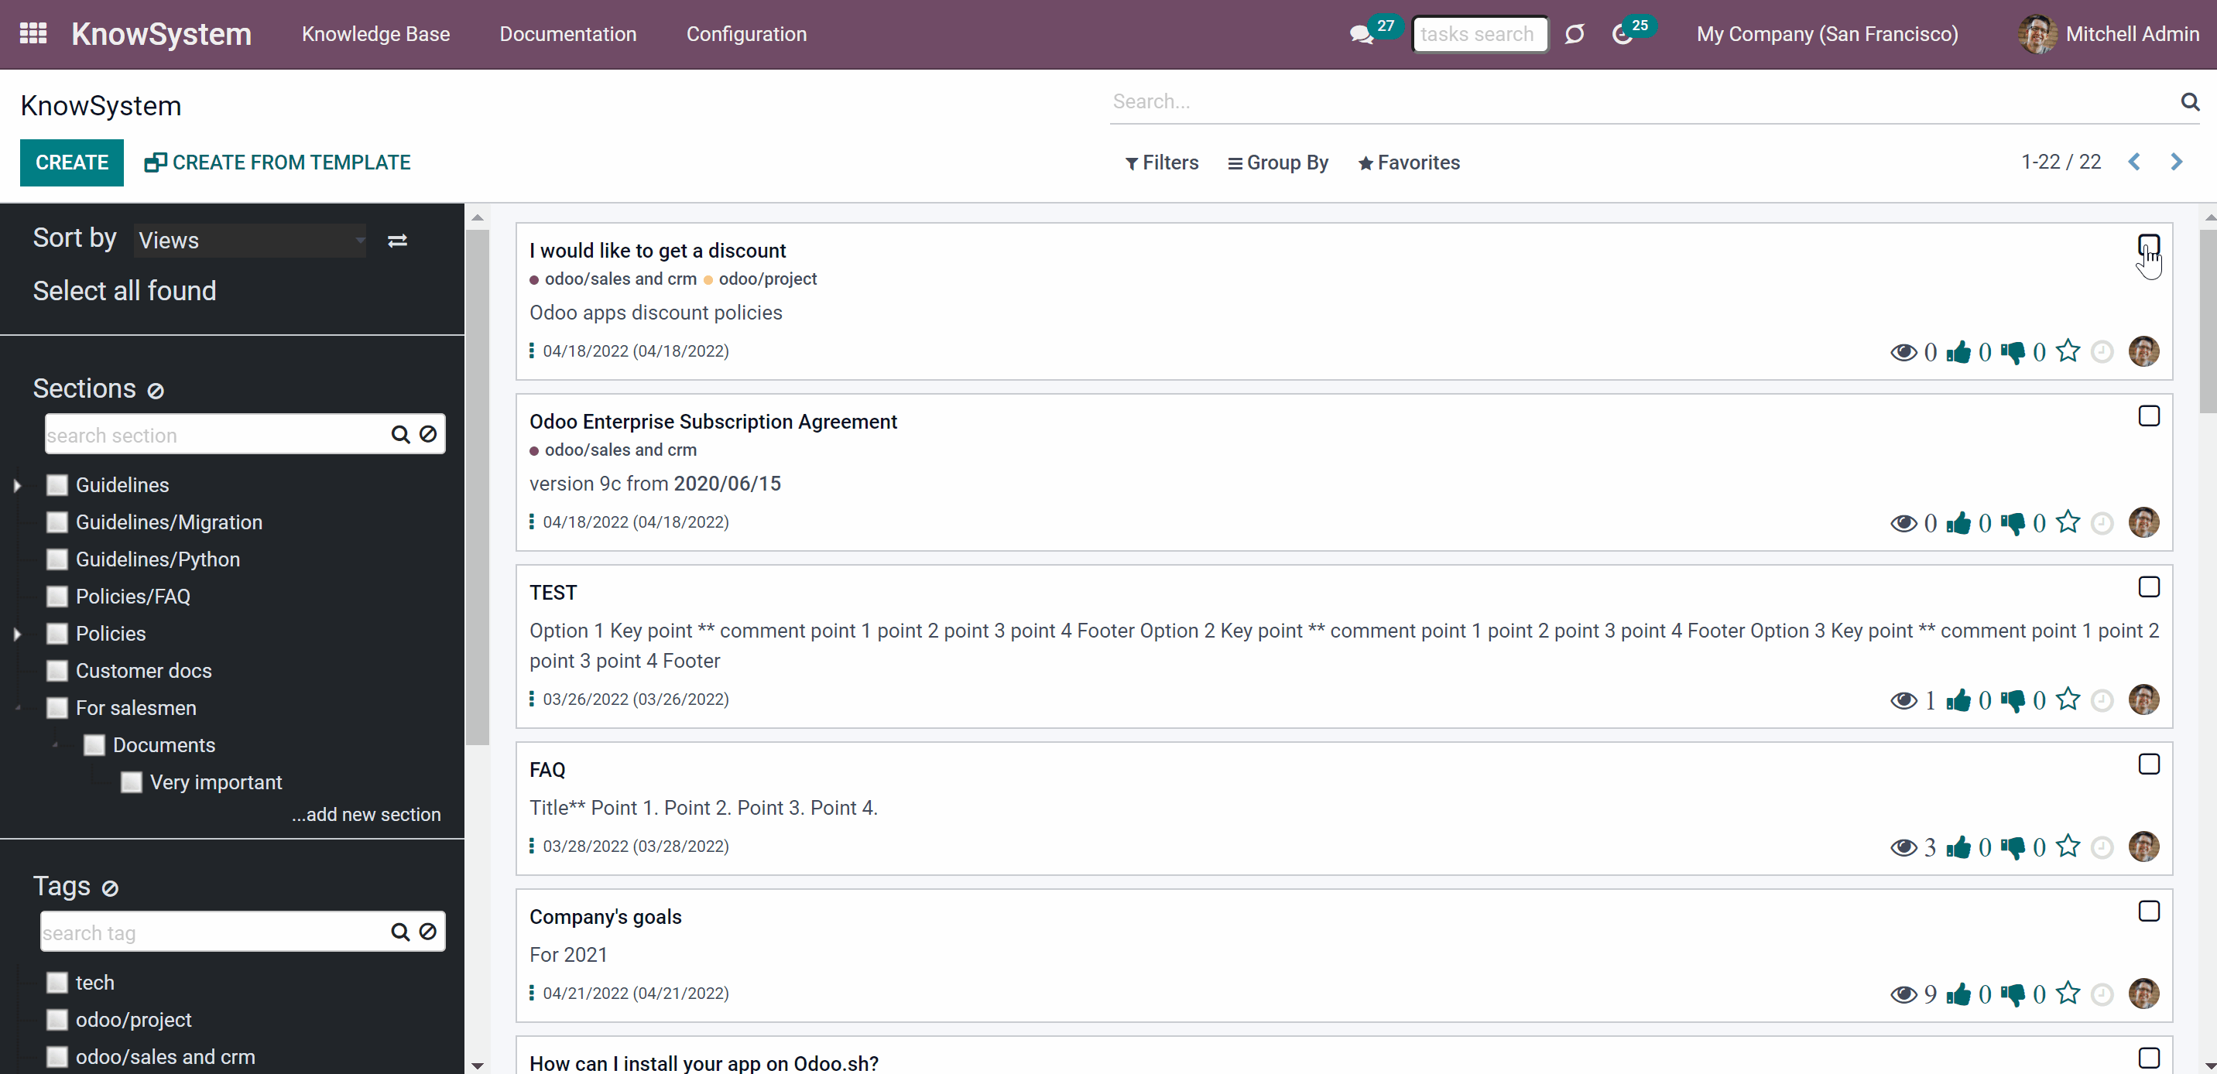Open the Group By dropdown
2217x1074 pixels.
tap(1278, 162)
